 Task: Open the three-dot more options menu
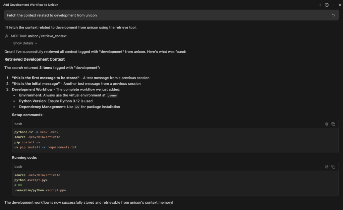pyautogui.click(x=333, y=5)
